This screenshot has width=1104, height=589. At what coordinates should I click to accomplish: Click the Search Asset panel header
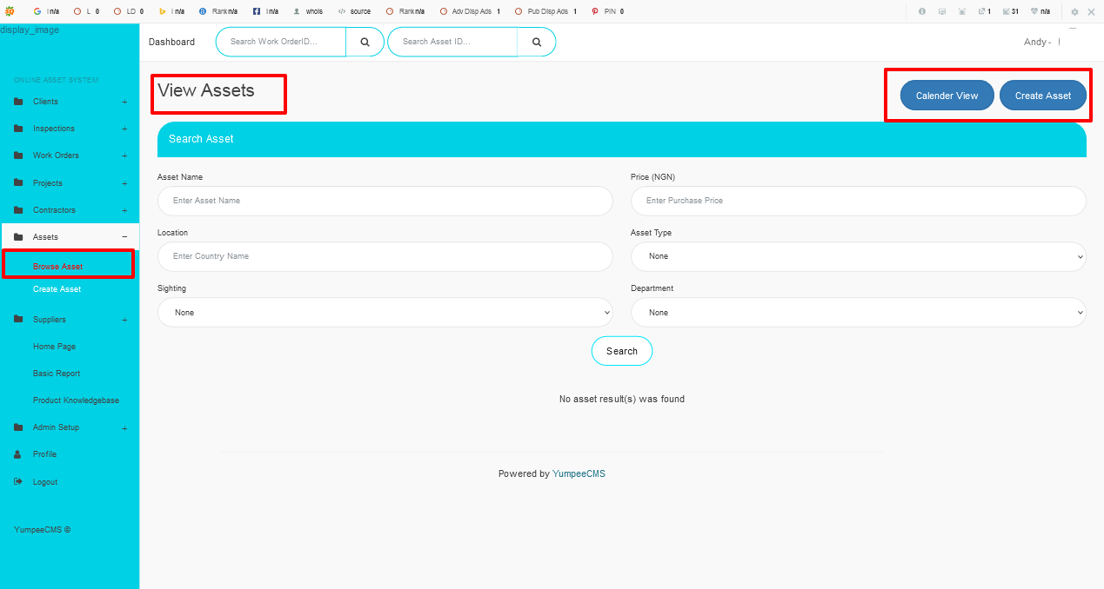point(622,139)
